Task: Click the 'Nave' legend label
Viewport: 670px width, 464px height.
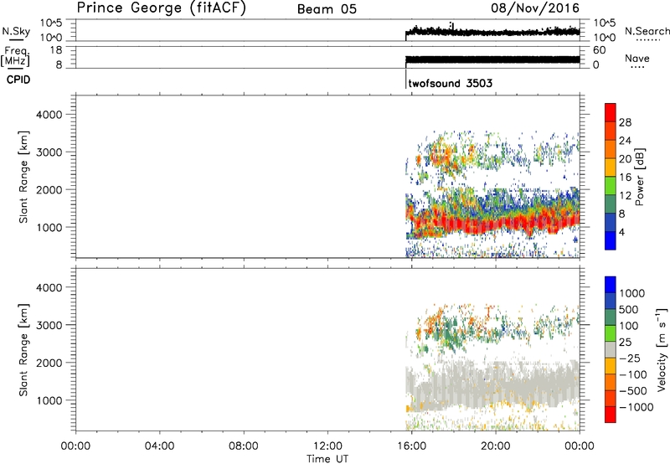Action: (x=637, y=58)
